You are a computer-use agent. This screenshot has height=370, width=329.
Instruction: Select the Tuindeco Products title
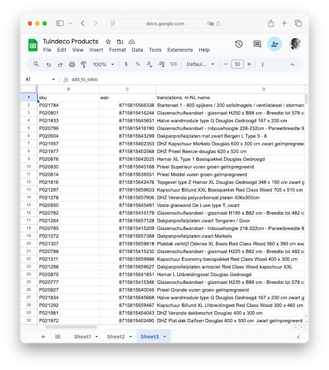click(71, 41)
